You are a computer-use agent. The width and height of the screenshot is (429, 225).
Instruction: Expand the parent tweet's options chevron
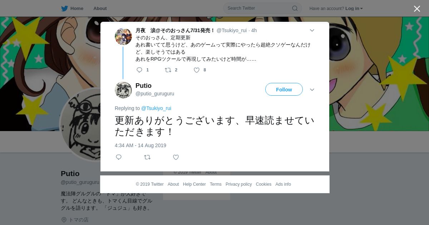point(312,31)
